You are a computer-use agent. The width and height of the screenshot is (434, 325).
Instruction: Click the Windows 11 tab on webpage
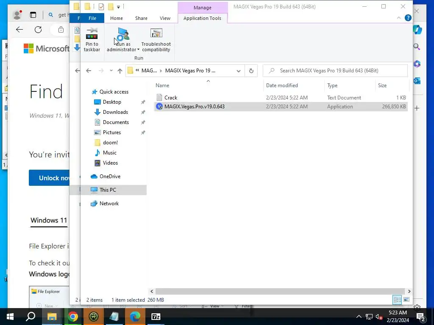point(49,220)
